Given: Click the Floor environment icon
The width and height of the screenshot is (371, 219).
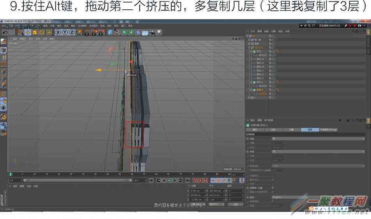Looking at the screenshot, I should pyautogui.click(x=145, y=33).
